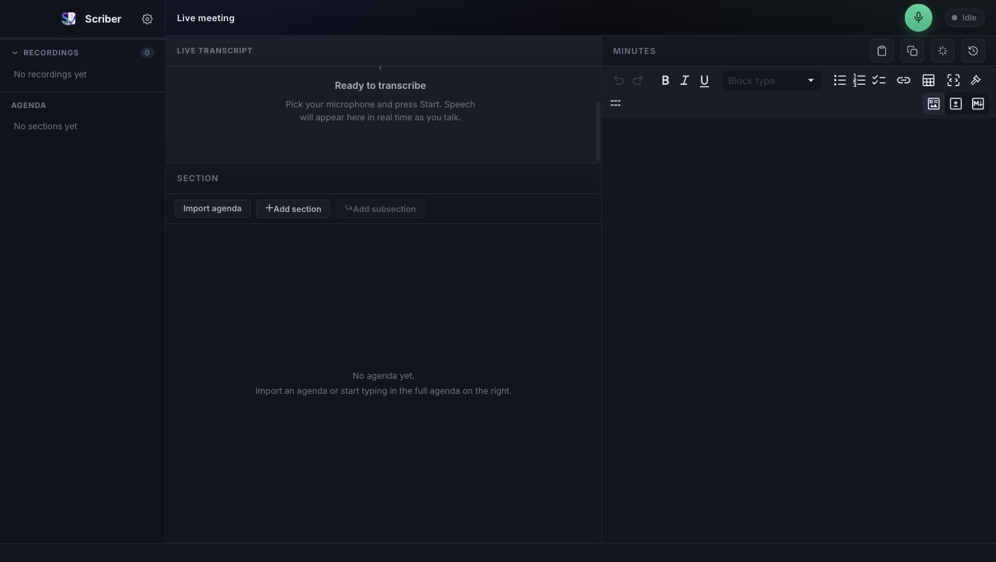The height and width of the screenshot is (562, 996).
Task: Click the LIVE TRANSCRIPT panel heading
Action: point(214,51)
